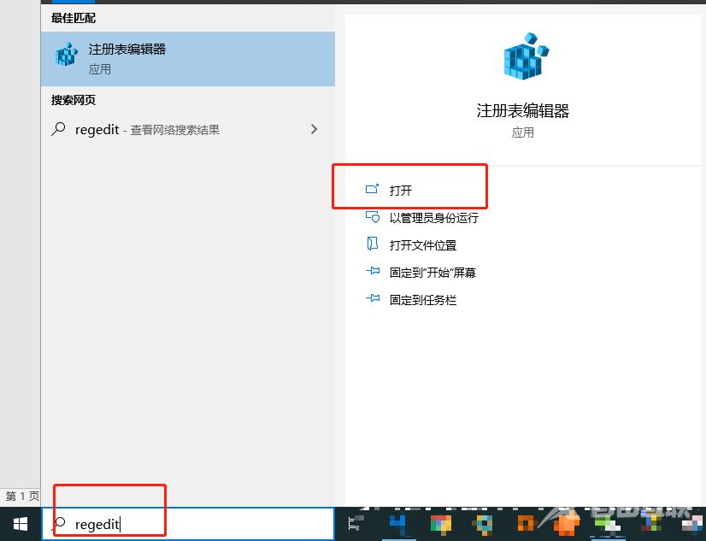The image size is (706, 541).
Task: Click the 打开 open icon
Action: point(372,189)
